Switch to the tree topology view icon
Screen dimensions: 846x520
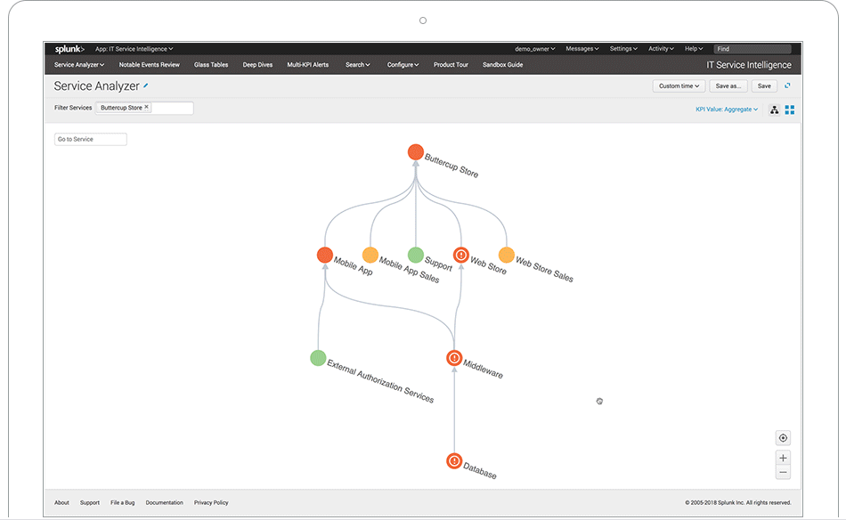(774, 110)
